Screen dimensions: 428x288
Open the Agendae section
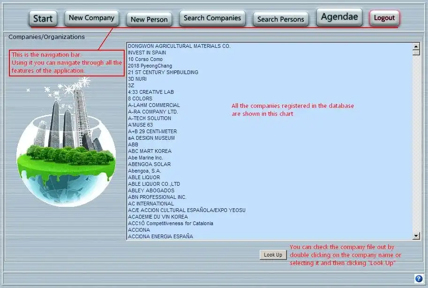(x=339, y=17)
